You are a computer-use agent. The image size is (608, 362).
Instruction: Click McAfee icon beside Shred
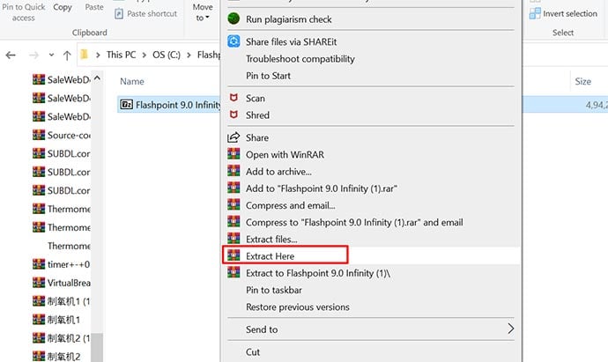point(234,115)
